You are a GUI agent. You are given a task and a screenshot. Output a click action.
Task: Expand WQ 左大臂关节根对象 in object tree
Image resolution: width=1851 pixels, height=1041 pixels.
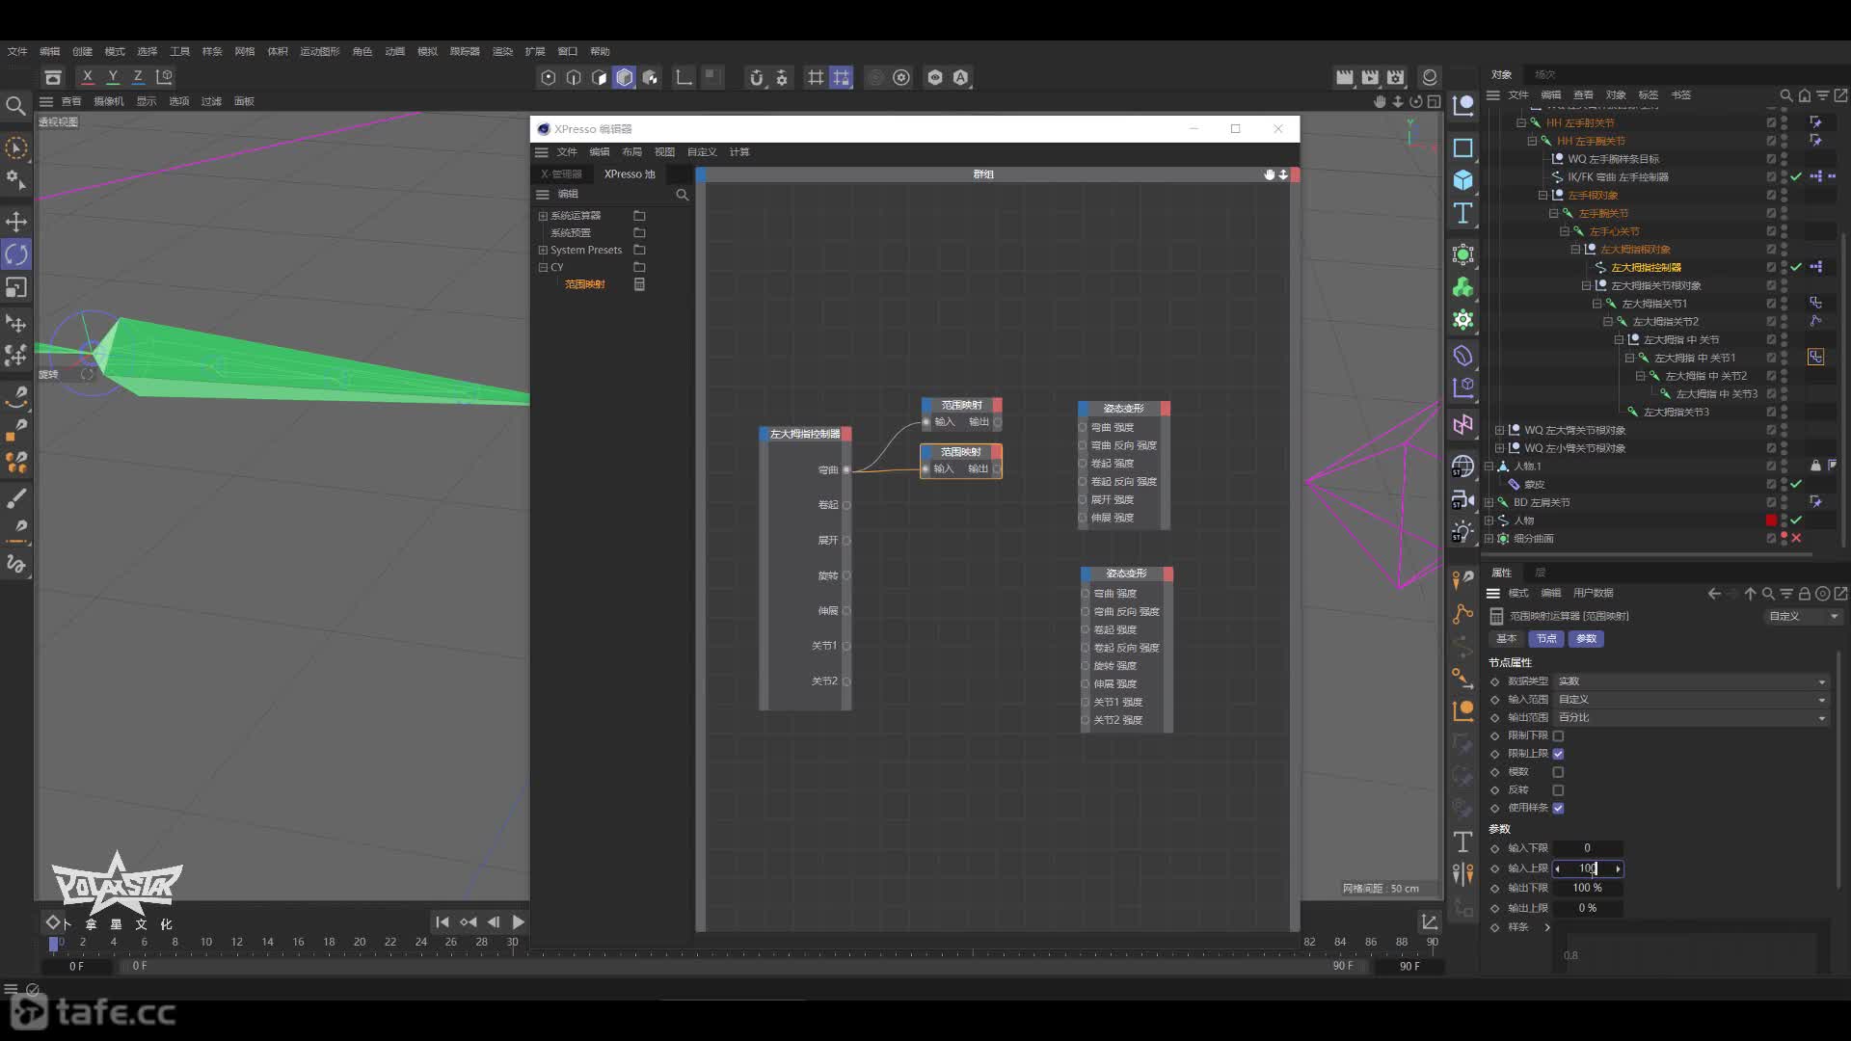(1499, 431)
